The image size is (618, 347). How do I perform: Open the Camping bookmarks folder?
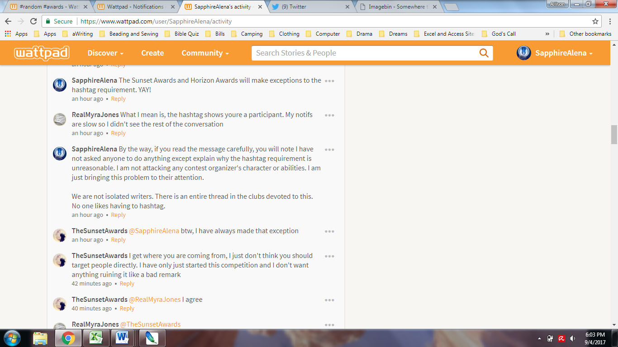pyautogui.click(x=247, y=34)
